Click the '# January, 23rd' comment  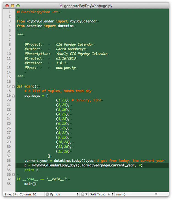(x=86, y=100)
